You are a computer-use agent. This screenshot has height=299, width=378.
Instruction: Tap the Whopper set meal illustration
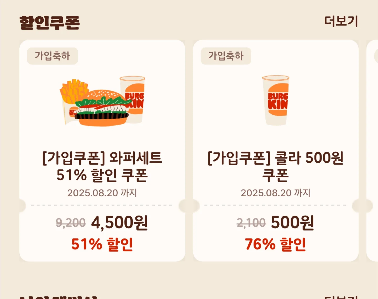pyautogui.click(x=102, y=101)
